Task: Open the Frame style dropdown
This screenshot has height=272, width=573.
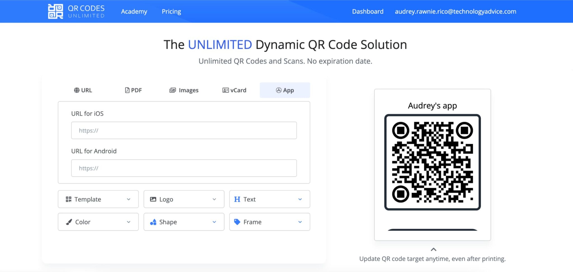Action: pos(300,222)
